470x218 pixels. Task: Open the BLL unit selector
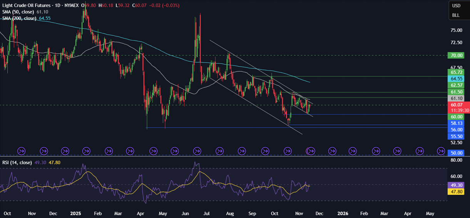[x=456, y=15]
